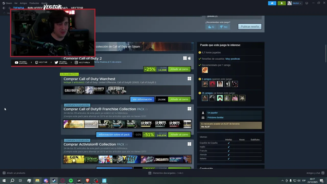This screenshot has height=184, width=327.
Task: Click the info icon beside 6,7 horas jugadas
Action: [200, 52]
